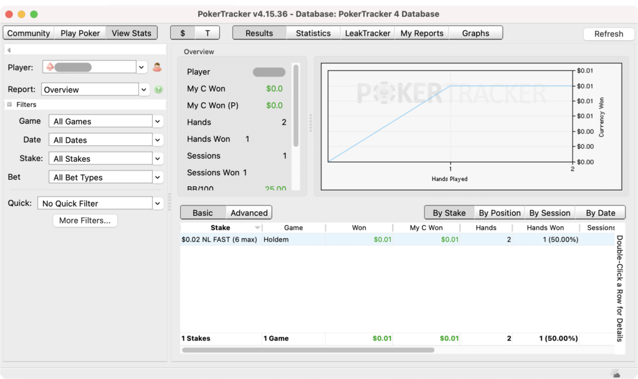This screenshot has height=379, width=638.
Task: Open the View Stats tab
Action: point(131,33)
